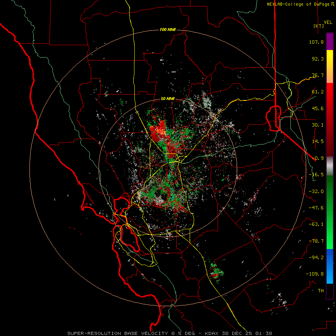Click the [KT] units label
Image resolution: width=336 pixels, height=336 pixels.
click(x=319, y=26)
